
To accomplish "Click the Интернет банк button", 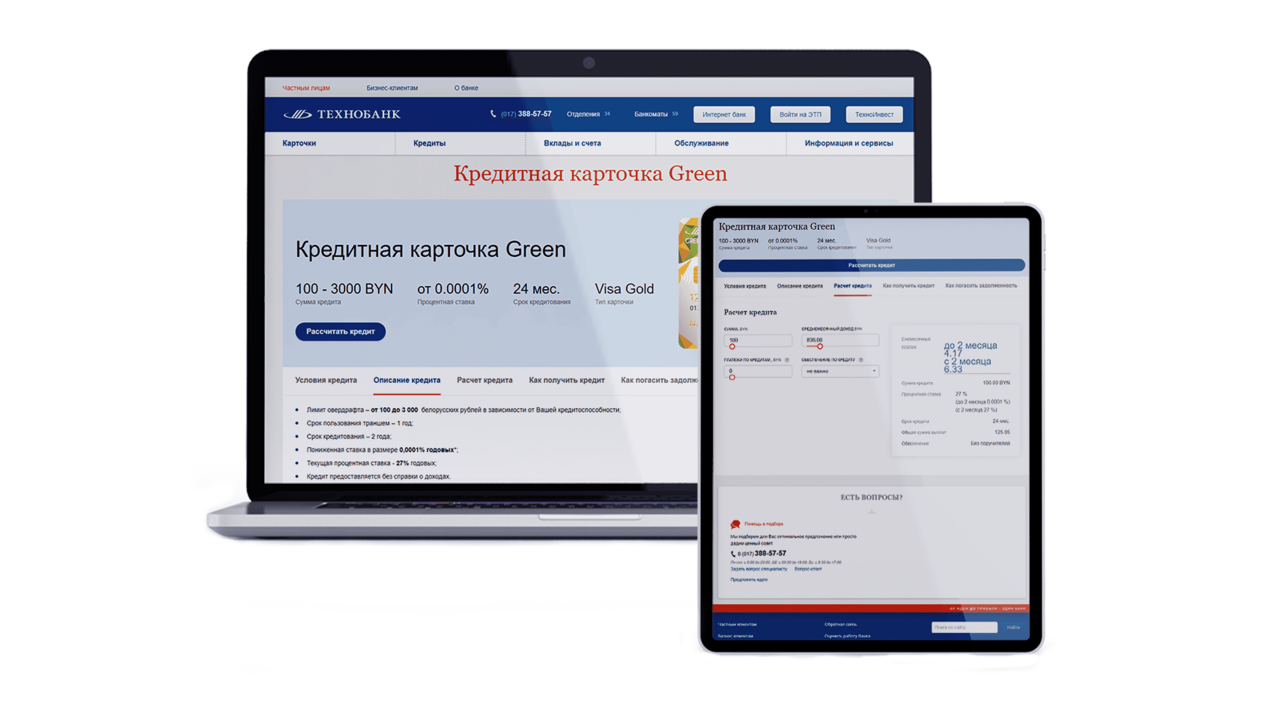I will (724, 115).
